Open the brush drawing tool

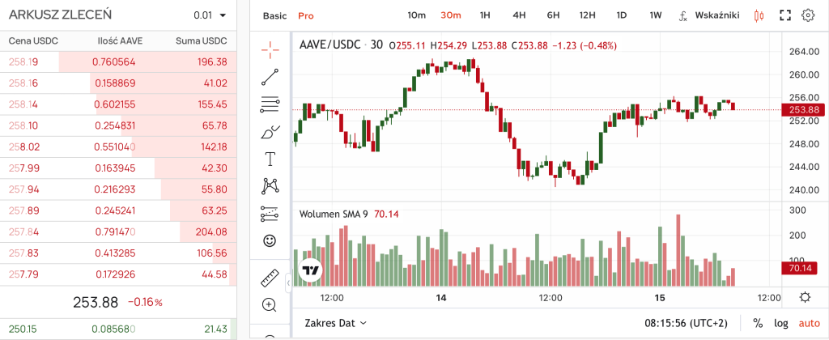[x=270, y=132]
